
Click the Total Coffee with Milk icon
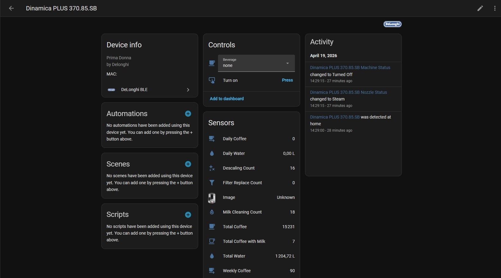pos(212,241)
